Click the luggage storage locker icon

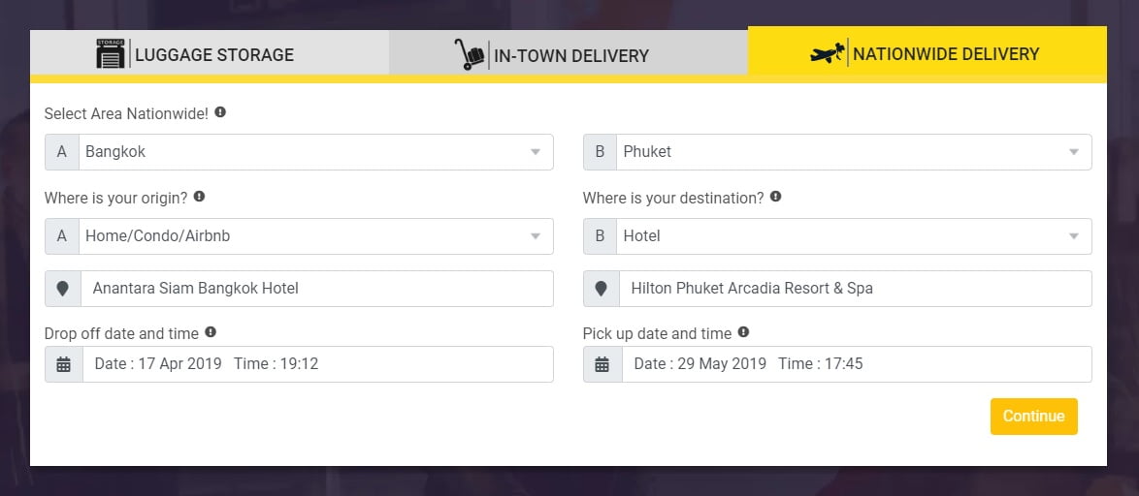111,53
